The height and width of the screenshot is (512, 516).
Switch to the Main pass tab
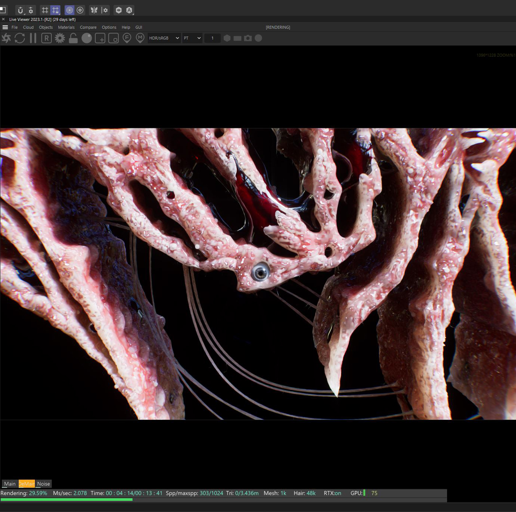10,484
